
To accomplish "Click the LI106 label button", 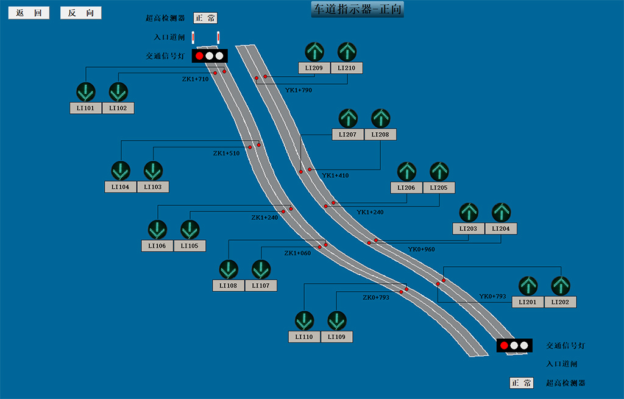I will [157, 246].
